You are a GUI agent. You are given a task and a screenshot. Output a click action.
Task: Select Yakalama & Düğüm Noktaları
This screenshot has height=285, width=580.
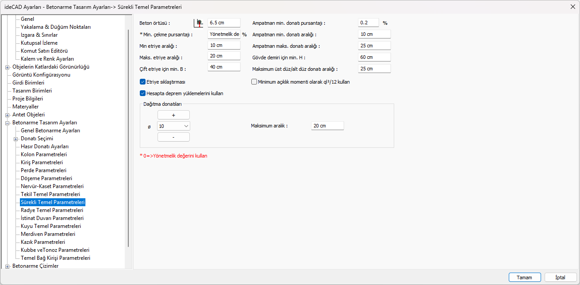pyautogui.click(x=56, y=27)
